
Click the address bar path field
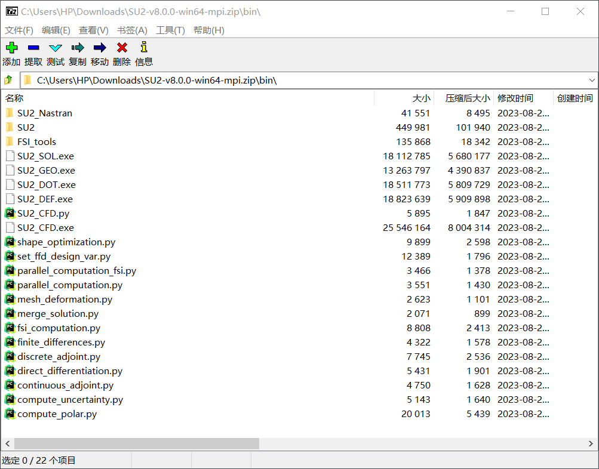[x=299, y=80]
